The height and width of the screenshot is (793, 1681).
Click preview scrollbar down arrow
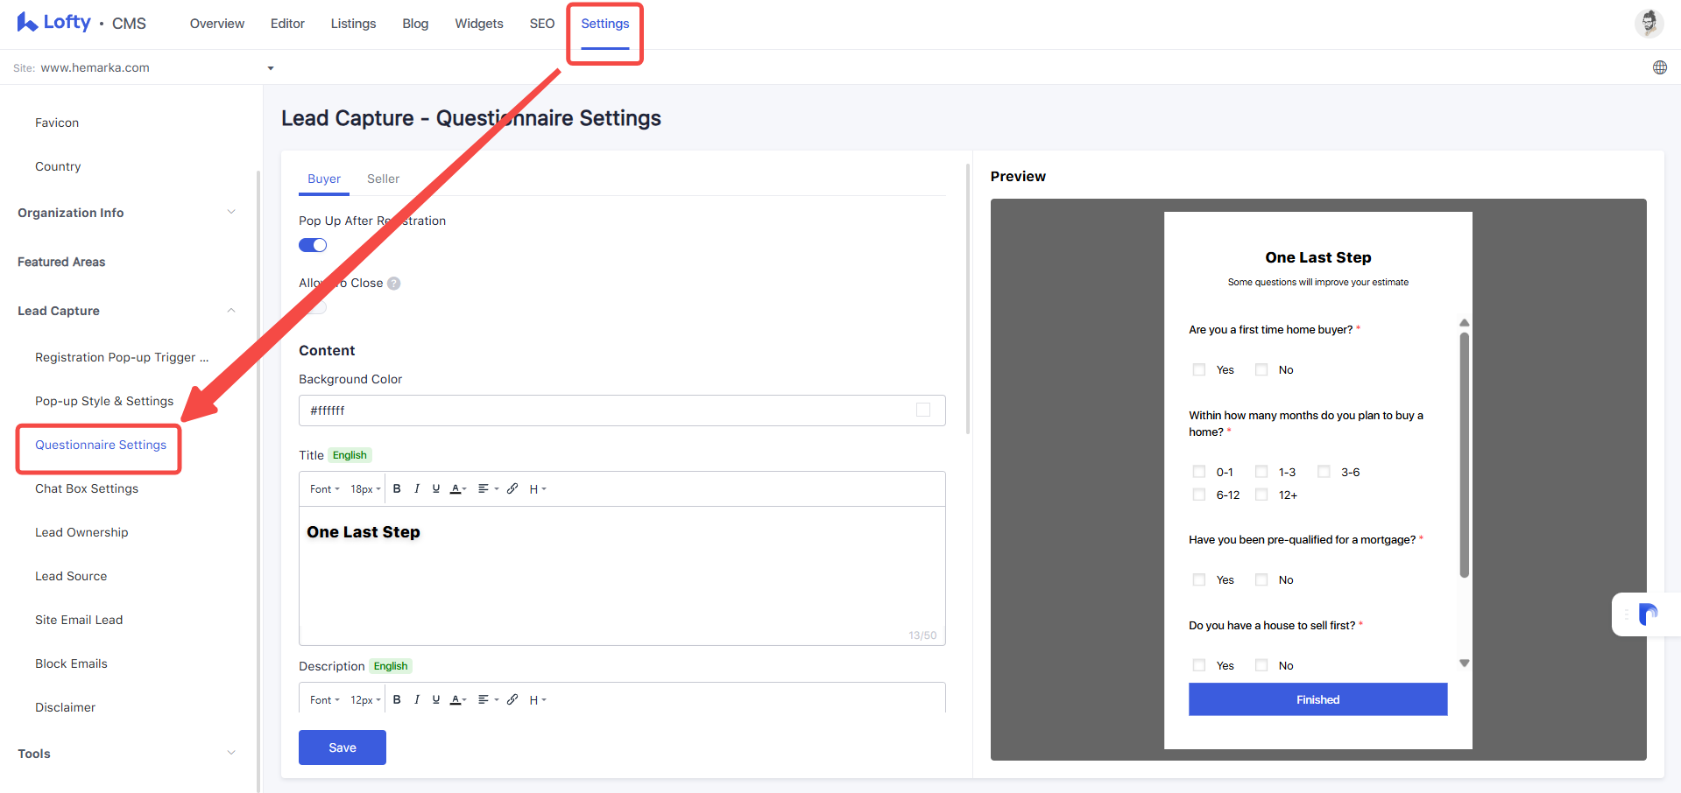tap(1464, 663)
